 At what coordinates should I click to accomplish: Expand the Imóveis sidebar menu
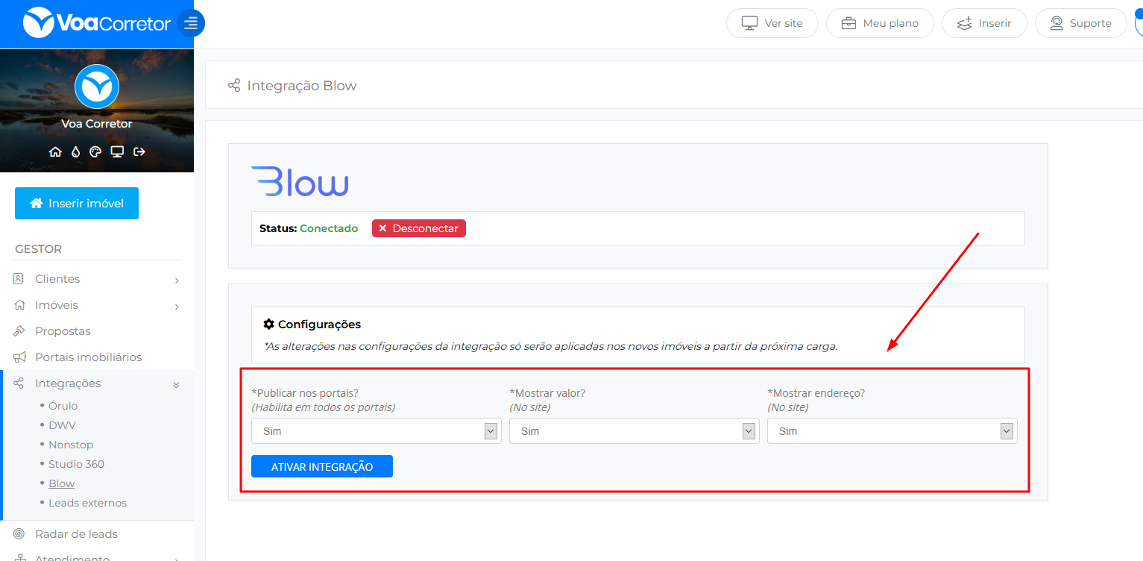click(97, 305)
